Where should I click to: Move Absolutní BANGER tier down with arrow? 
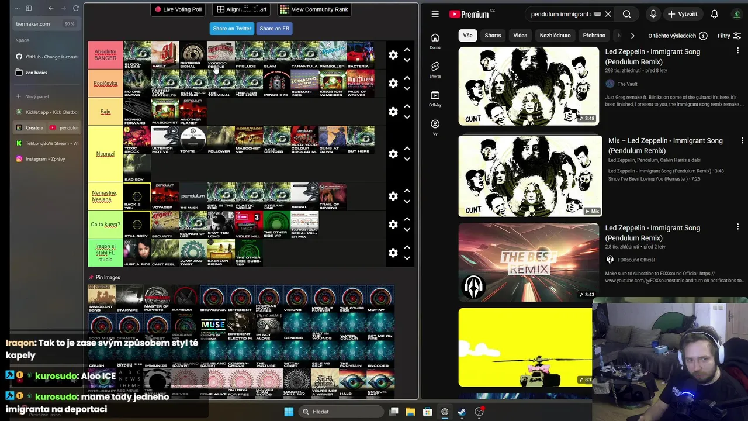407,60
